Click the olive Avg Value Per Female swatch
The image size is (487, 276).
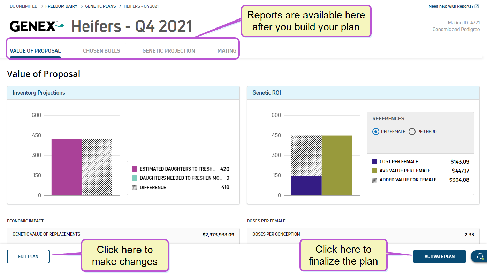click(x=374, y=171)
